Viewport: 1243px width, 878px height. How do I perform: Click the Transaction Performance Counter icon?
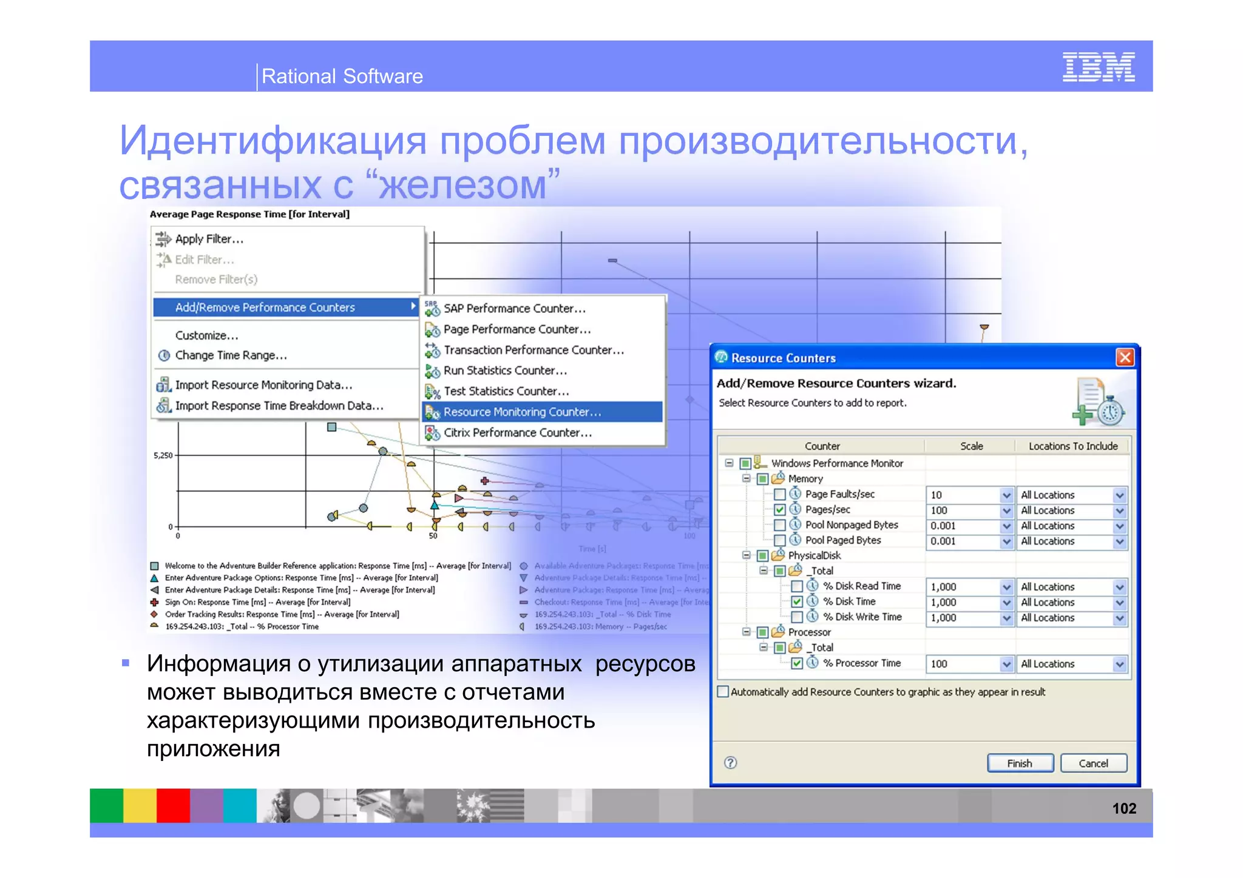click(432, 350)
